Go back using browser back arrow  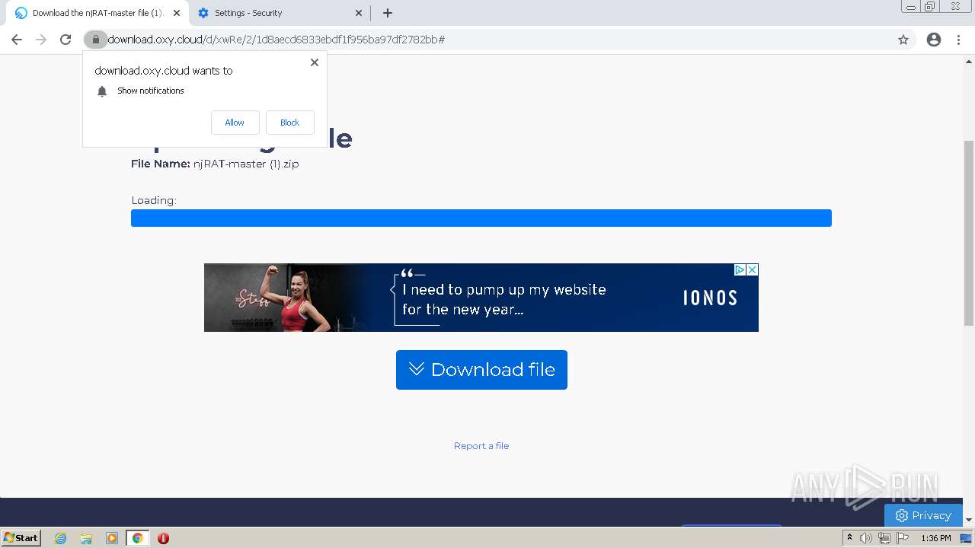click(x=17, y=40)
